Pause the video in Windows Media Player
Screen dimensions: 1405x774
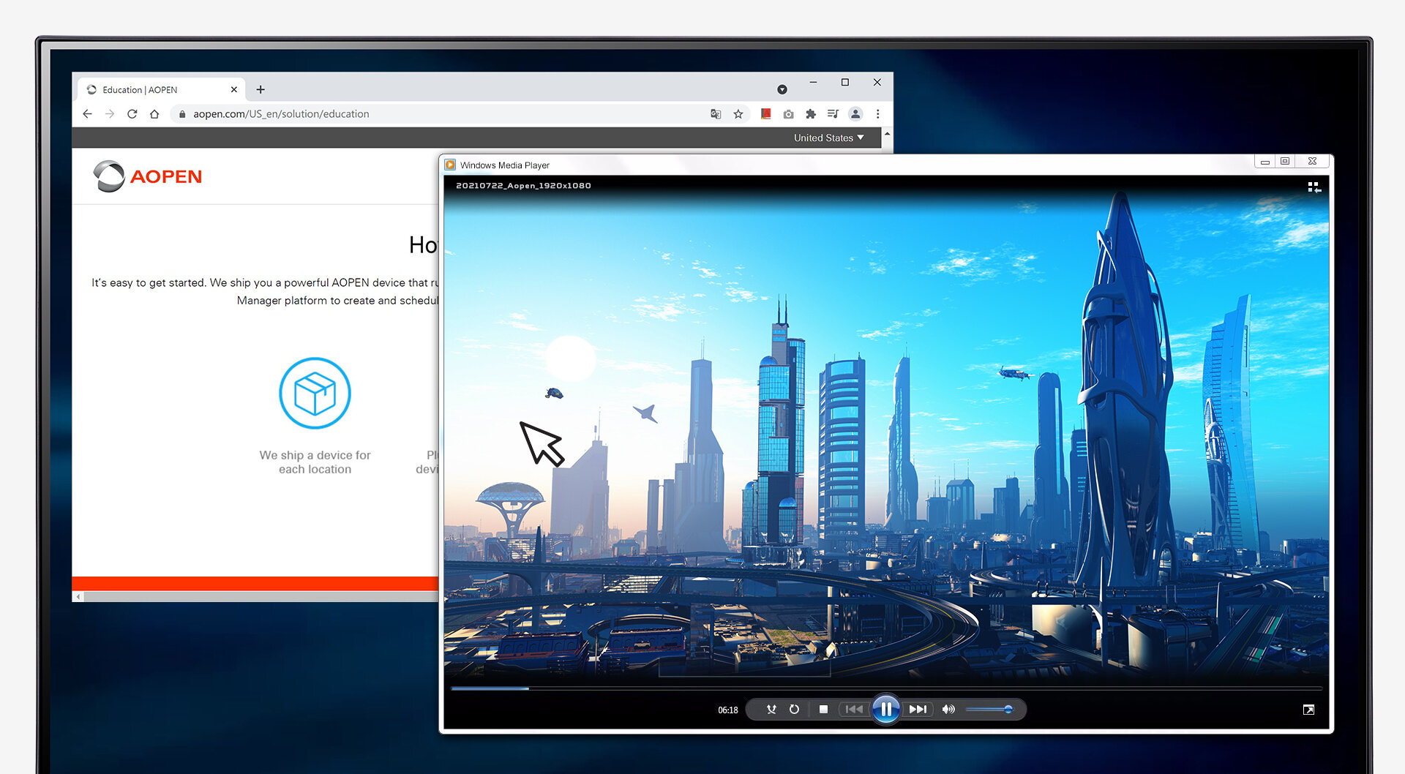(x=885, y=709)
